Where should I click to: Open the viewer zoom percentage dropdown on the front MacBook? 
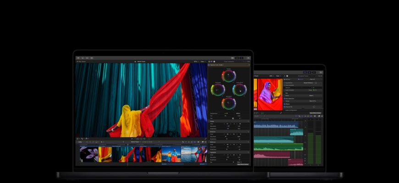[x=196, y=61]
